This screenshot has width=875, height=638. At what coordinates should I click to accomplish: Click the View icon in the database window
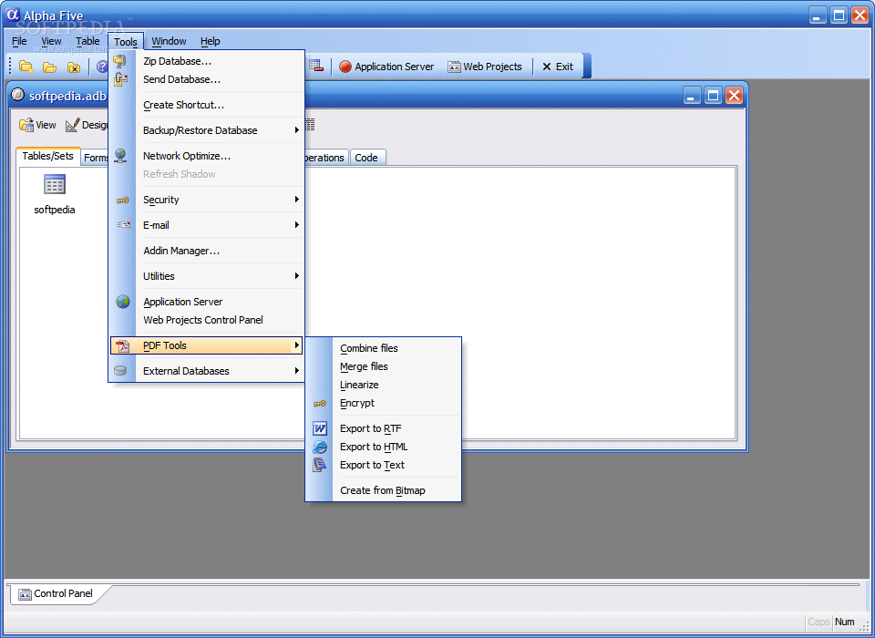tap(26, 125)
